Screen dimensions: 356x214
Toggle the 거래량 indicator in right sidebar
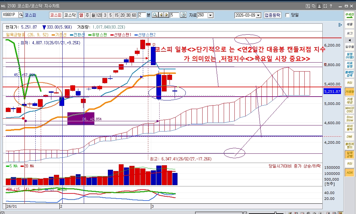pyautogui.click(x=349, y=91)
